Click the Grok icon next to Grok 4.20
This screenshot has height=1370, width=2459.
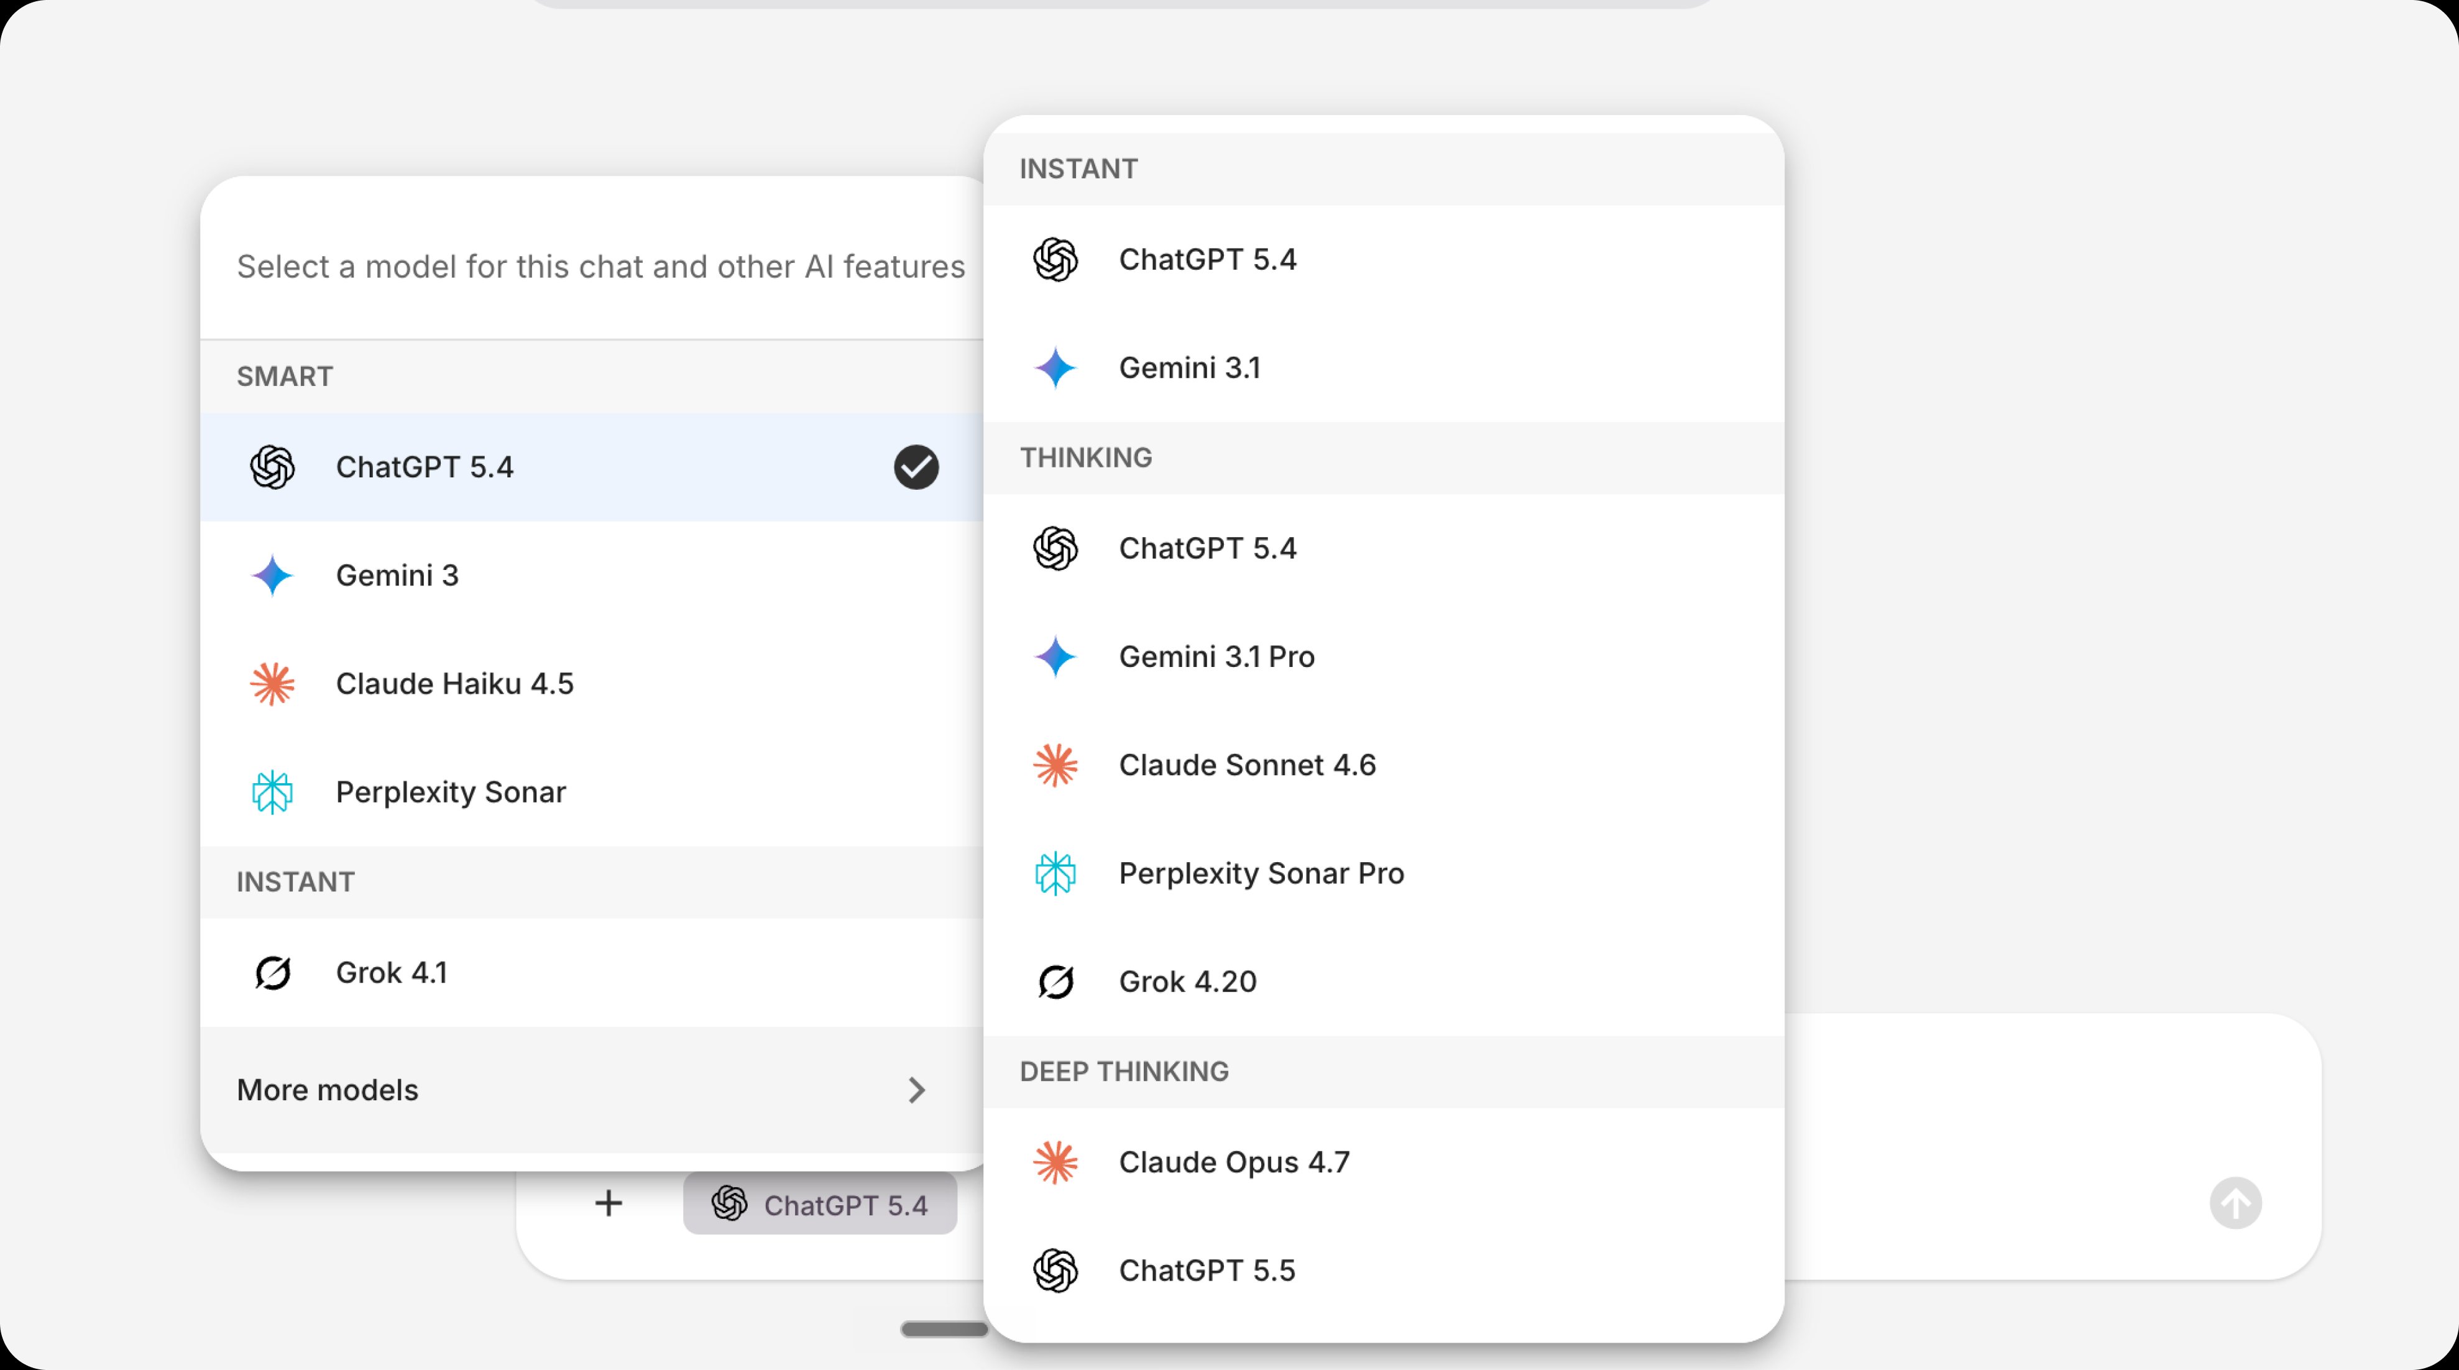(1055, 982)
